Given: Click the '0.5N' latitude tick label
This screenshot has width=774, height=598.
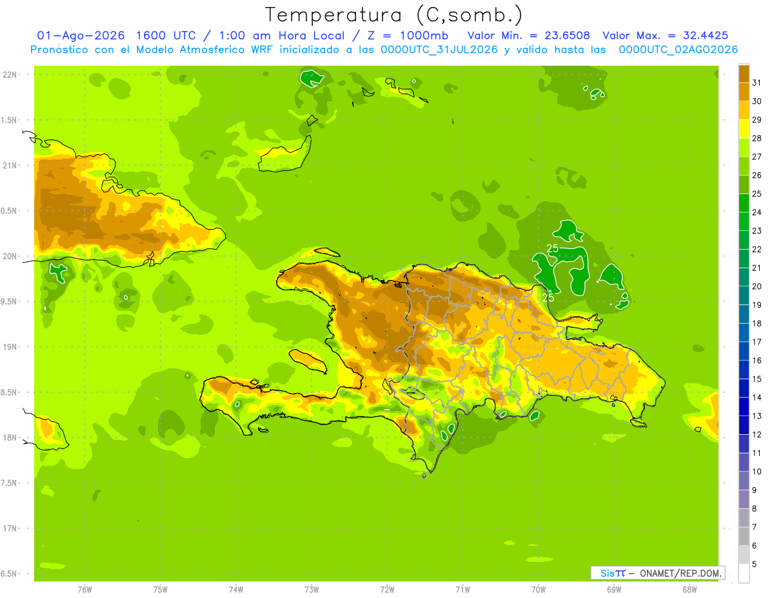Looking at the screenshot, I should [x=10, y=211].
